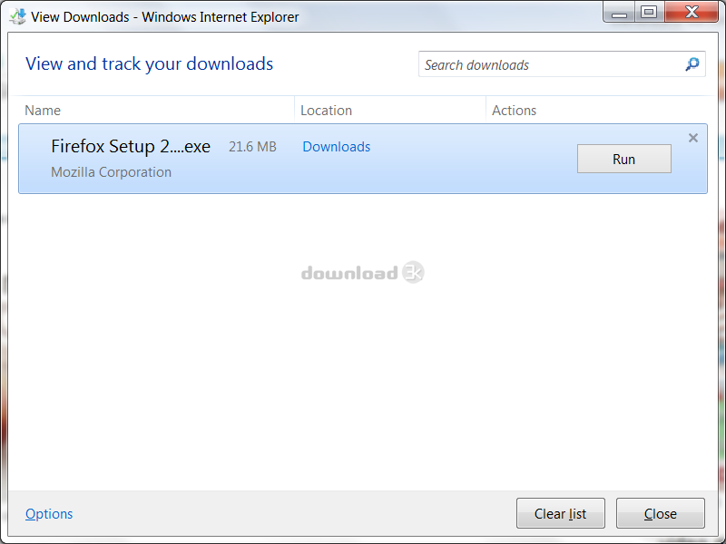Remove Firefox Setup from the list
This screenshot has width=726, height=544.
tap(692, 138)
